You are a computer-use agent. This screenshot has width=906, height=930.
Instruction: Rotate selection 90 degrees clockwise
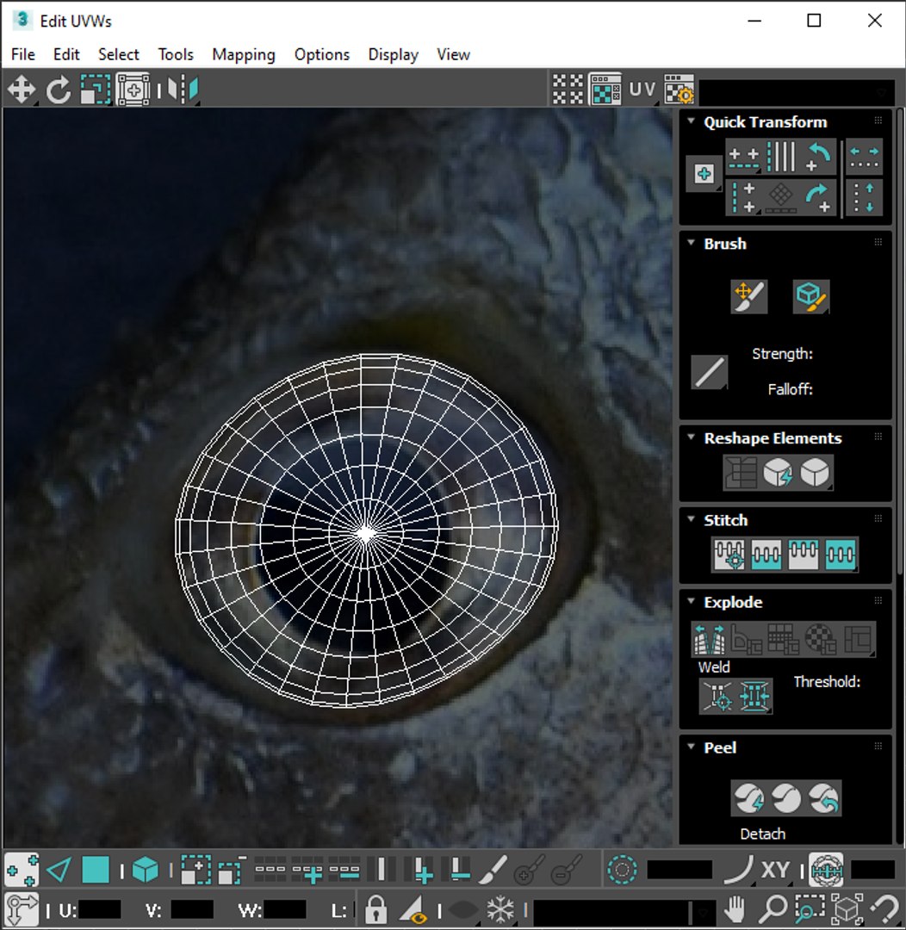pyautogui.click(x=817, y=197)
